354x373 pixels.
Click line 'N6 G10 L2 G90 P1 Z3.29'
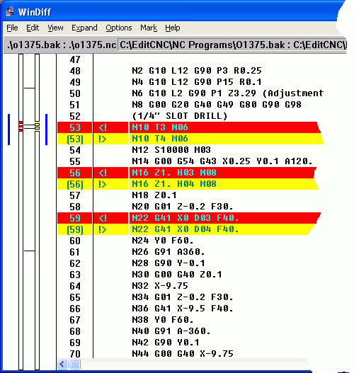228,93
